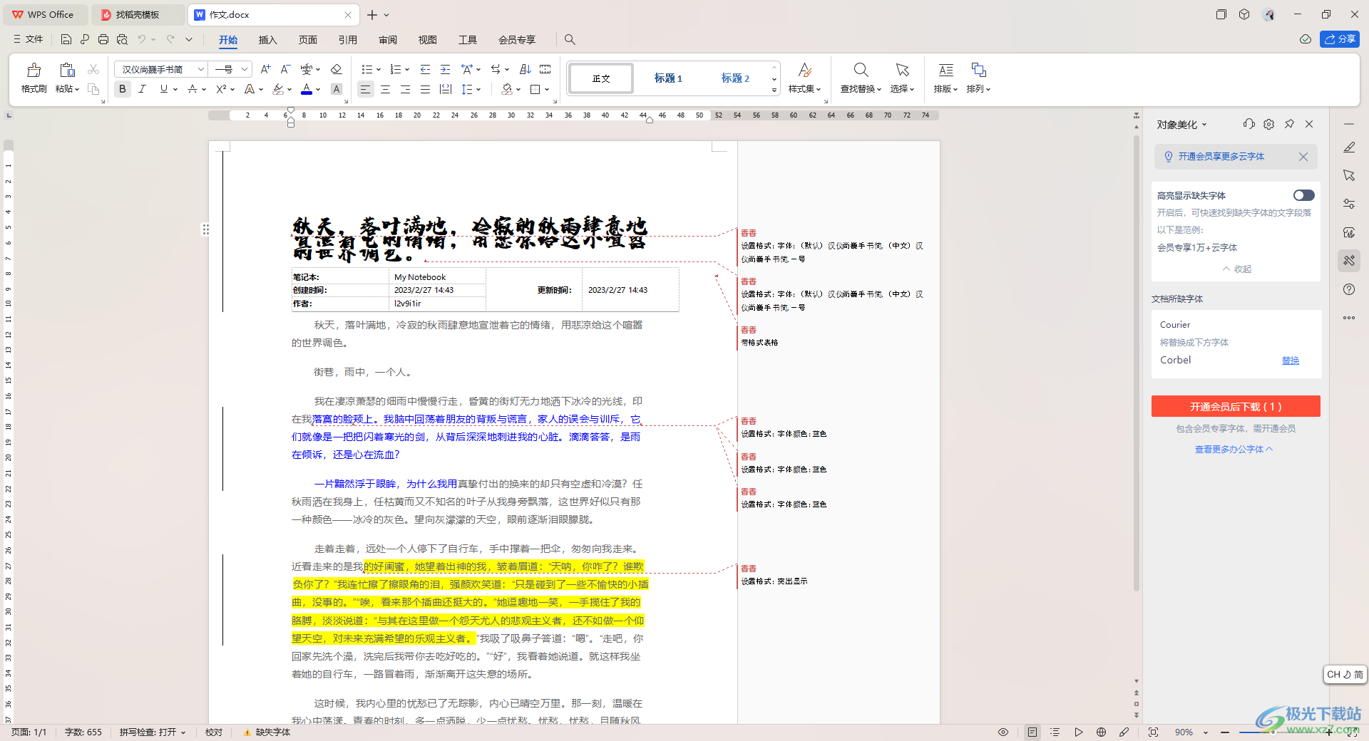This screenshot has width=1369, height=741.
Task: Open Find and Replace magnifier icon
Action: pyautogui.click(x=861, y=70)
